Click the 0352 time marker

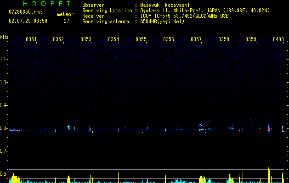point(58,39)
